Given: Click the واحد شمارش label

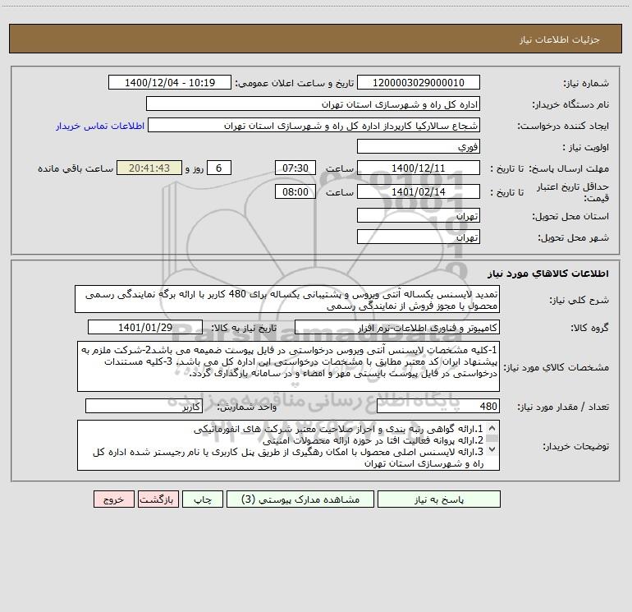Looking at the screenshot, I should 247,407.
